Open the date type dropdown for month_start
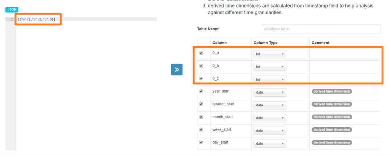Viewport: 391px width, 158px height. (x=270, y=118)
